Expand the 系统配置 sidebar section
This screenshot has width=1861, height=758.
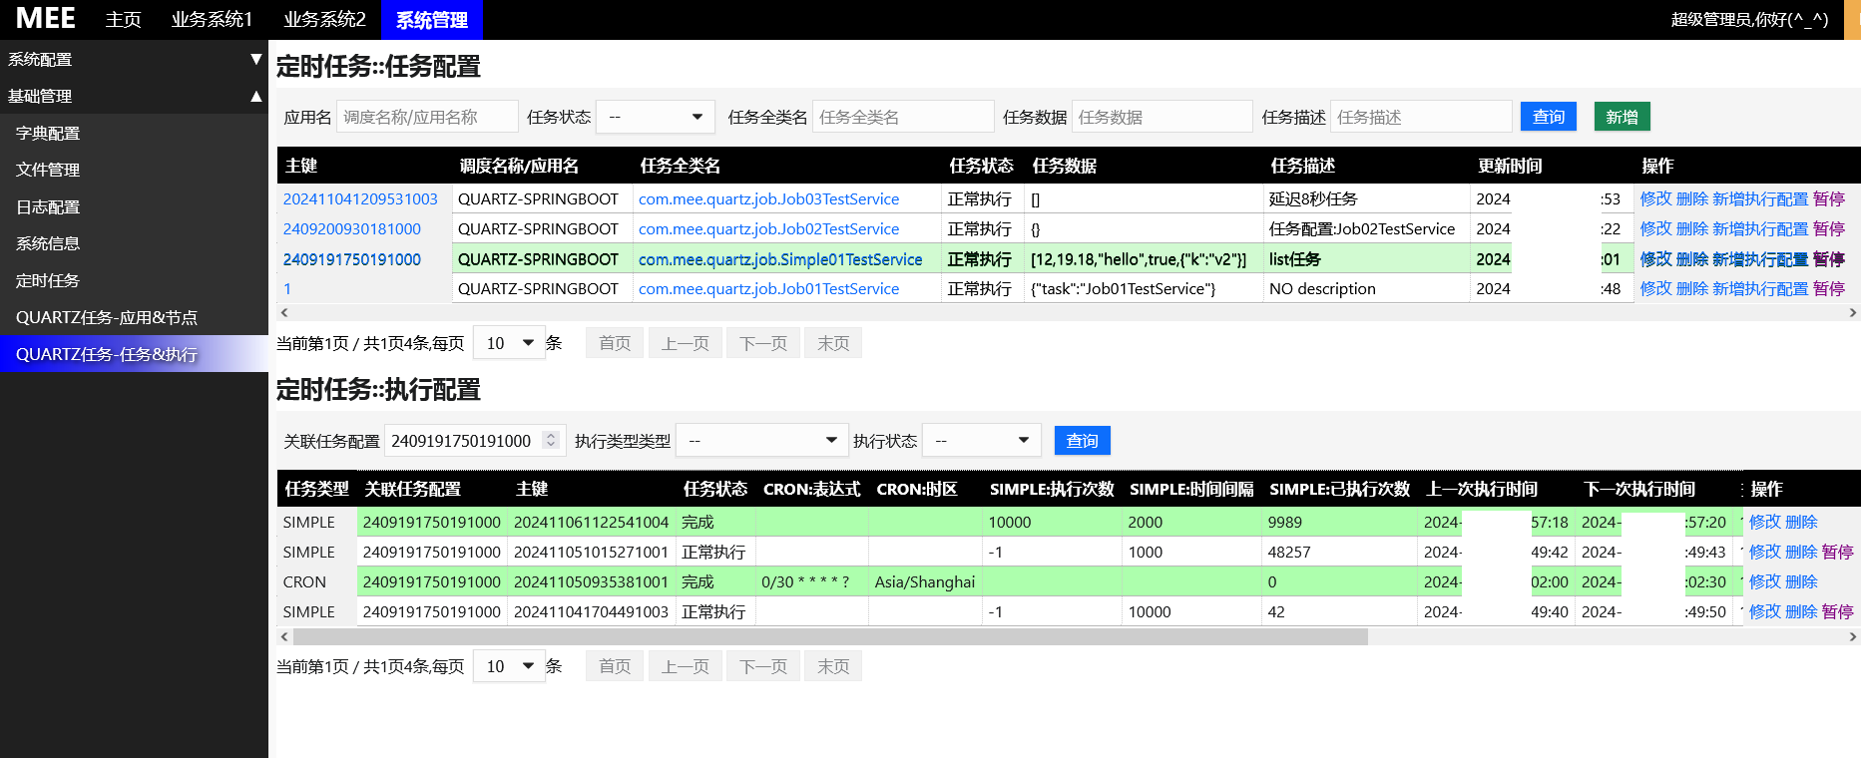click(134, 59)
